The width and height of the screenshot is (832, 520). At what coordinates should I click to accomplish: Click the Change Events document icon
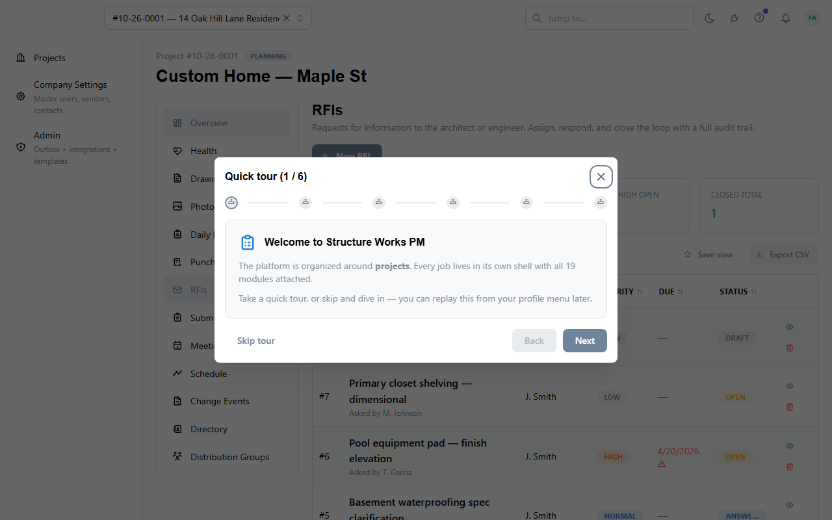tap(177, 401)
